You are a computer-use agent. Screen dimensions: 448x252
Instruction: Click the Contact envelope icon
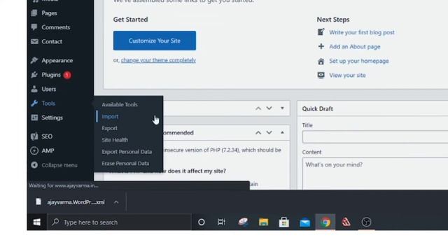pyautogui.click(x=34, y=41)
